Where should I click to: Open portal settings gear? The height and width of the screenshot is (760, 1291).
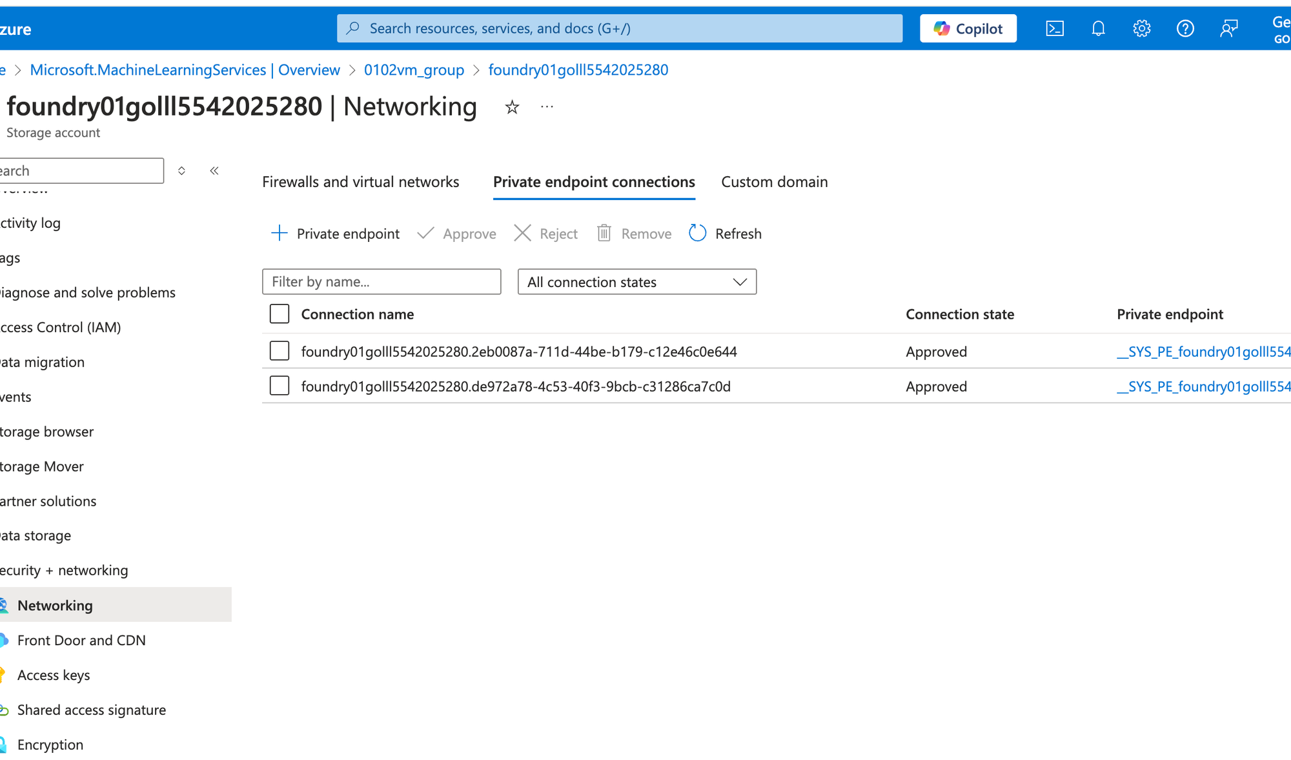pos(1141,28)
